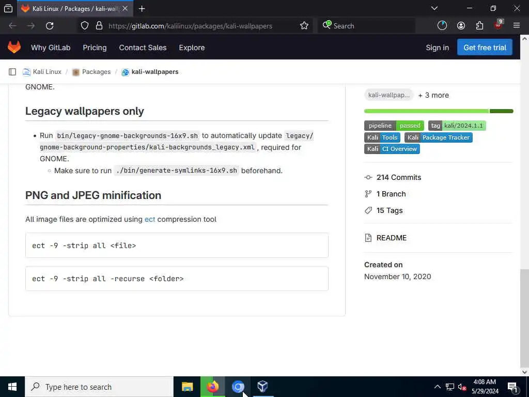
Task: Click the page vertical scrollbar thumb
Action: pos(524,318)
